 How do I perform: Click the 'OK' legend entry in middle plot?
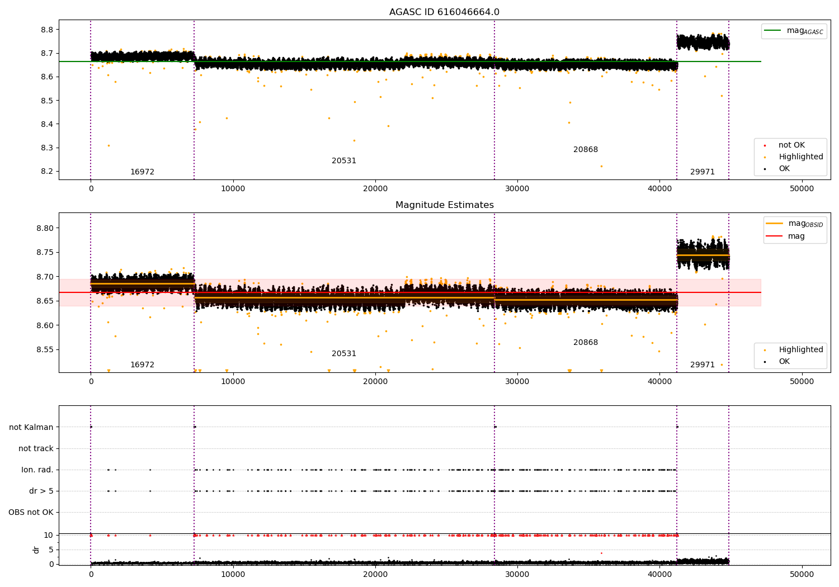(777, 362)
